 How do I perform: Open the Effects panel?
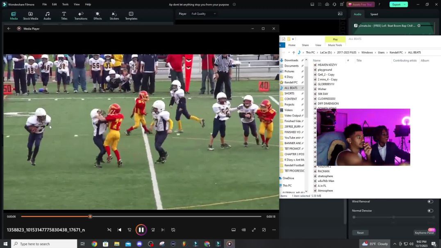(x=98, y=16)
